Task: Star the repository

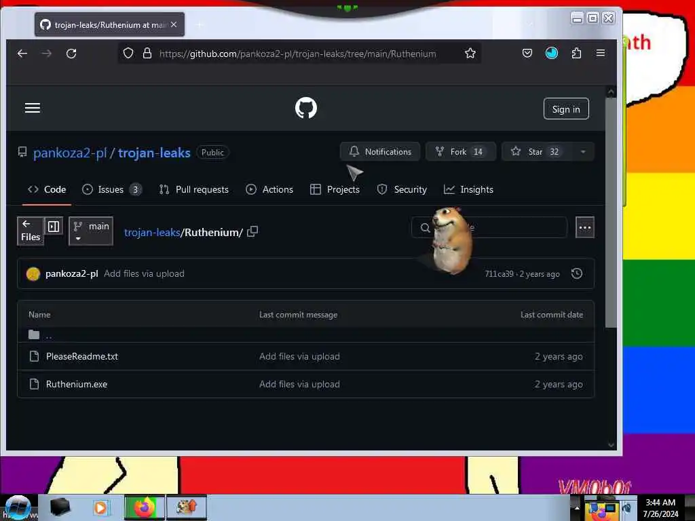Action: point(537,151)
